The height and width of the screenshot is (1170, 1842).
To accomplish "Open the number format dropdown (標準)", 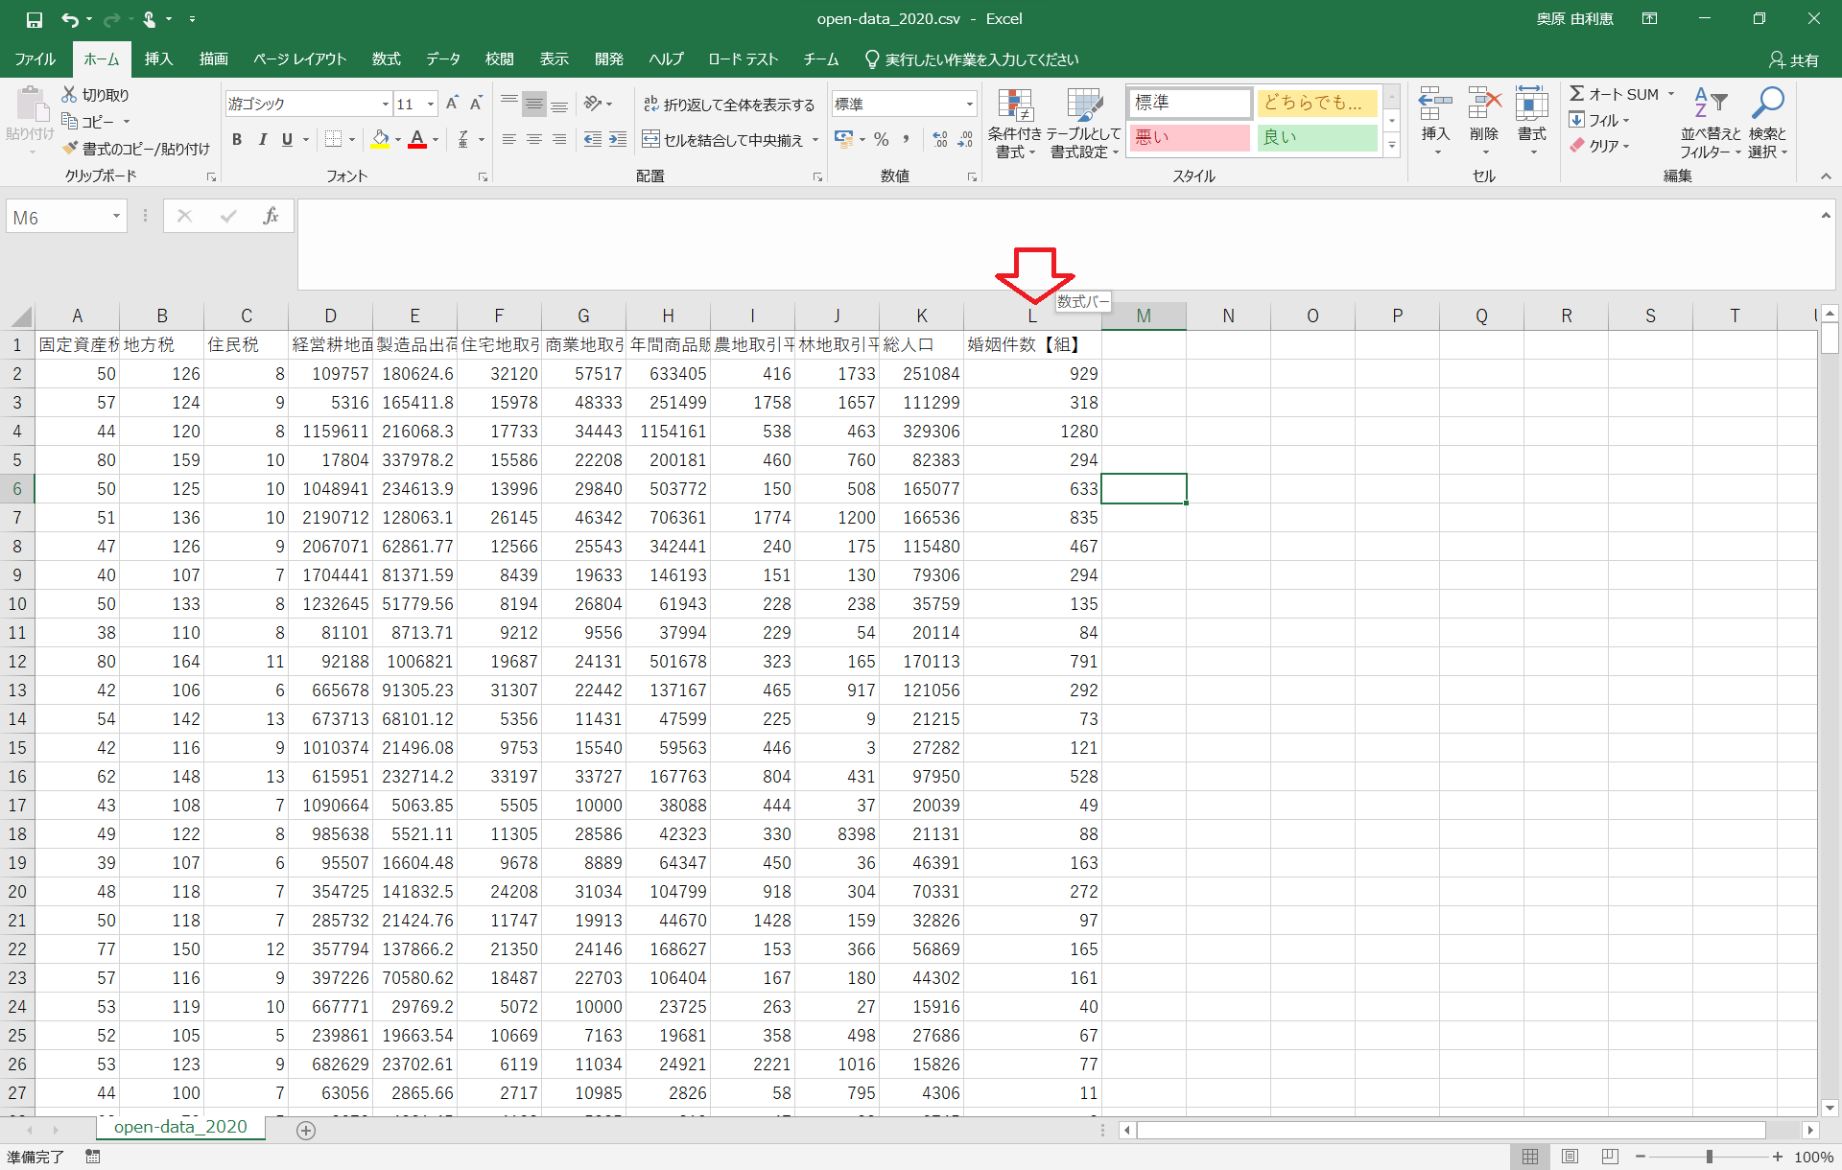I will pyautogui.click(x=969, y=104).
